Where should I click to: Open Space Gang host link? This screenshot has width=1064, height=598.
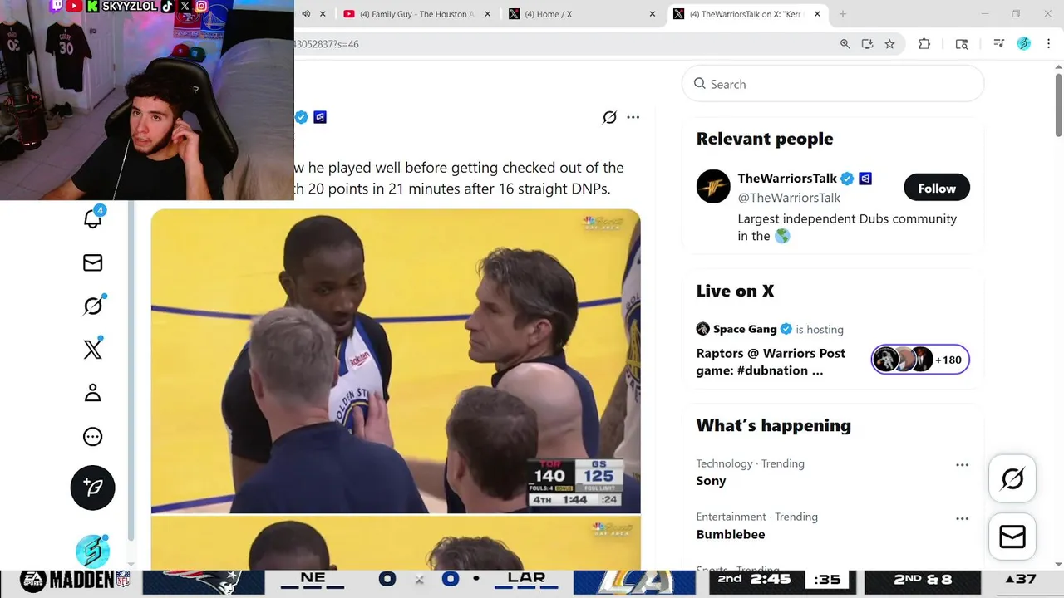coord(745,329)
